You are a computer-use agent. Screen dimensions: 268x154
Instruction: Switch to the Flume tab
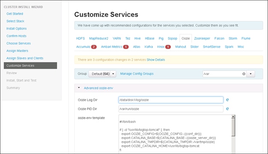click(x=246, y=38)
